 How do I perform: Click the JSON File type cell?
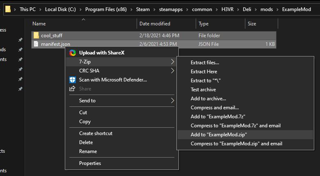(x=208, y=44)
